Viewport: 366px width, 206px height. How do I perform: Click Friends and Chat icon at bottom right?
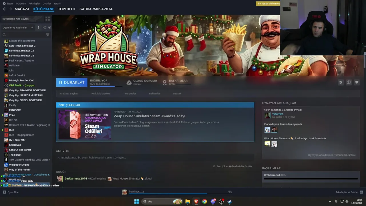[361, 192]
